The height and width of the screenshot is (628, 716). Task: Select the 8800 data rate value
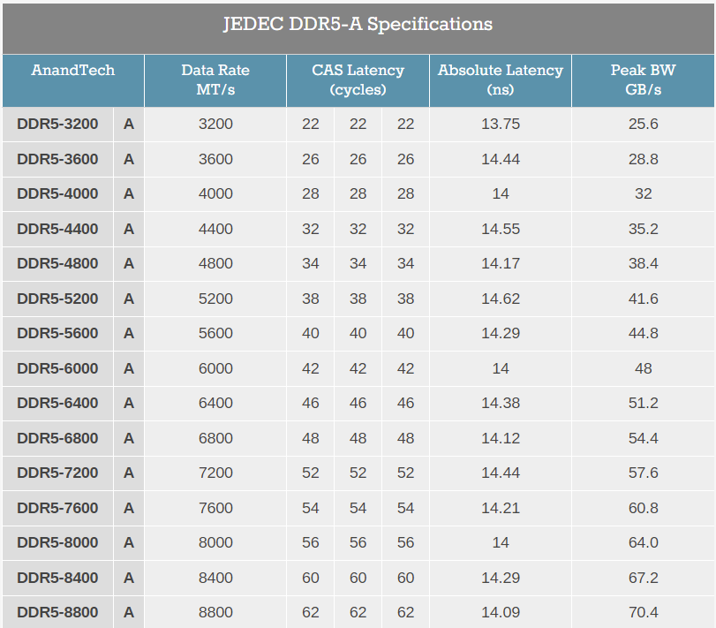(x=215, y=612)
